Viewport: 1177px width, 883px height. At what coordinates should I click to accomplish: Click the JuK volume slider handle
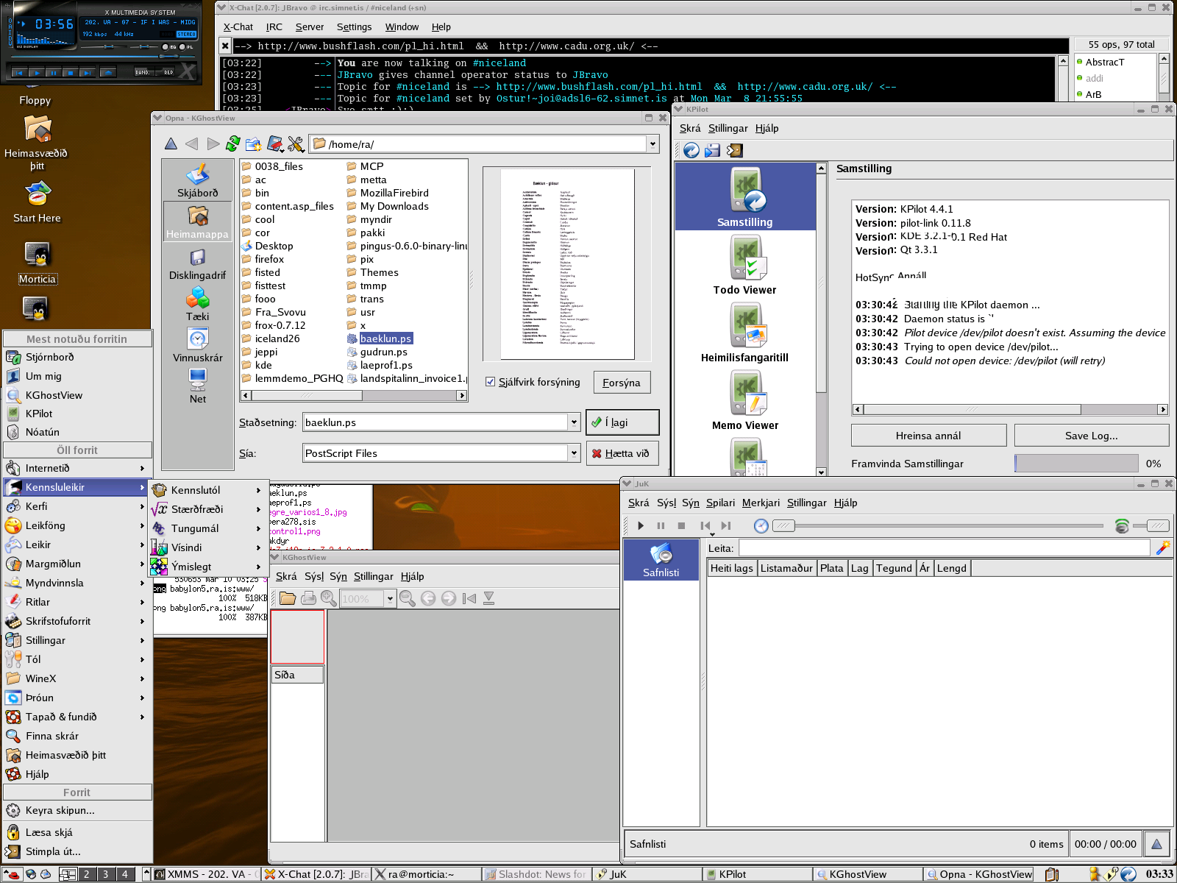[x=1157, y=525]
